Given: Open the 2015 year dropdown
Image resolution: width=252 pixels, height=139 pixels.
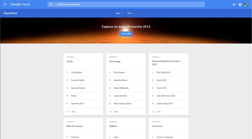Looking at the screenshot, I should 131,13.
